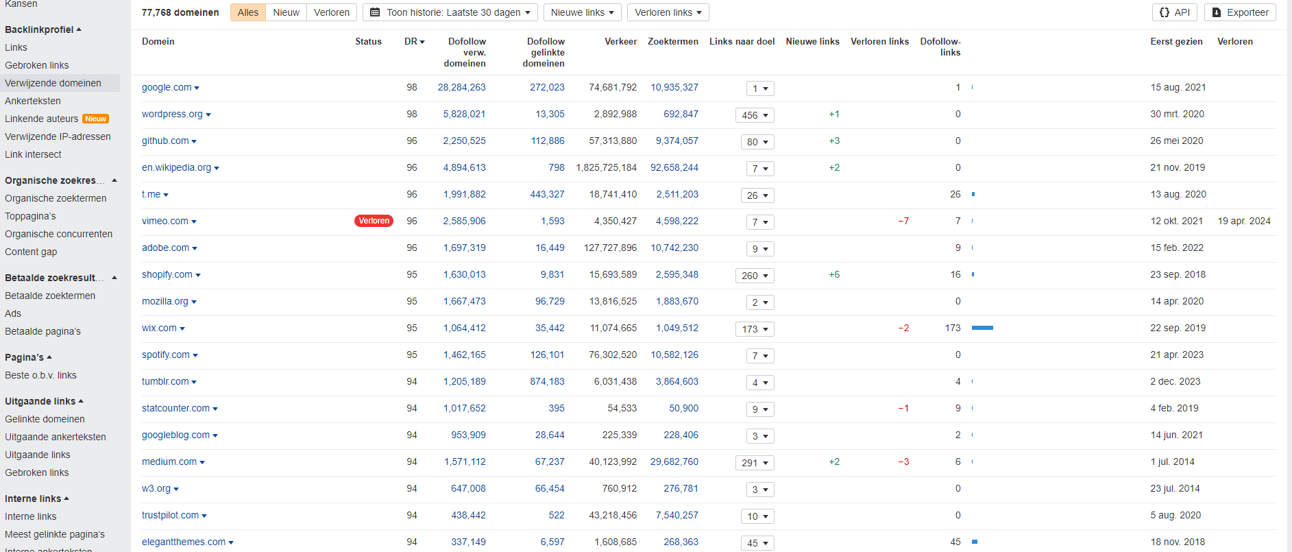Open Gebroken links under Backlinkprofiel

point(37,65)
